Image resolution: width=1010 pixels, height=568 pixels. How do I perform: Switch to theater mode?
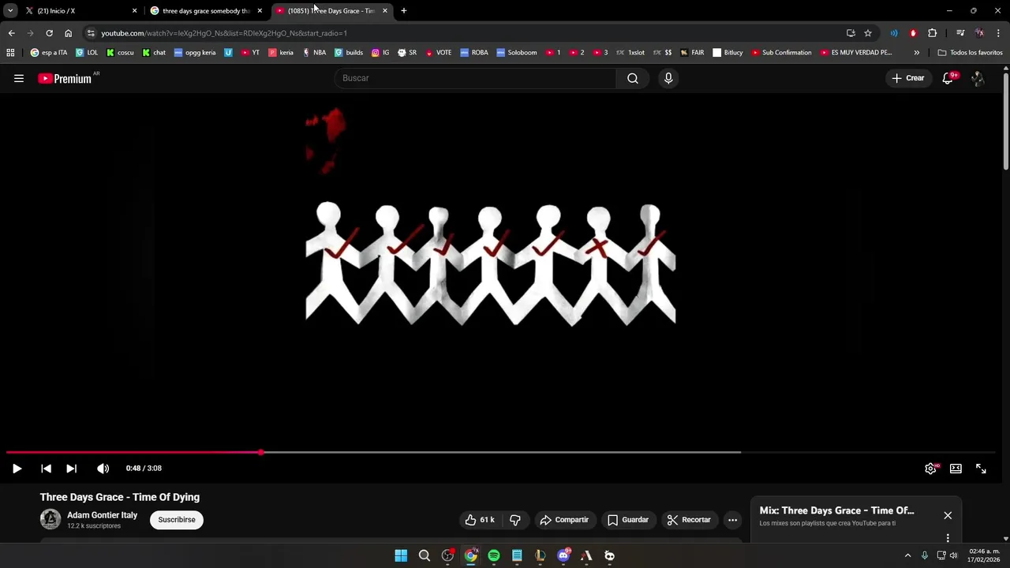(x=956, y=468)
